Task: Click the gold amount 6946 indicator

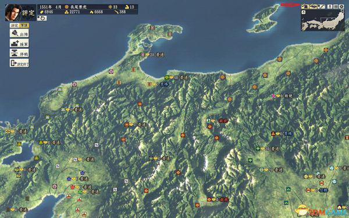Action: pyautogui.click(x=47, y=12)
